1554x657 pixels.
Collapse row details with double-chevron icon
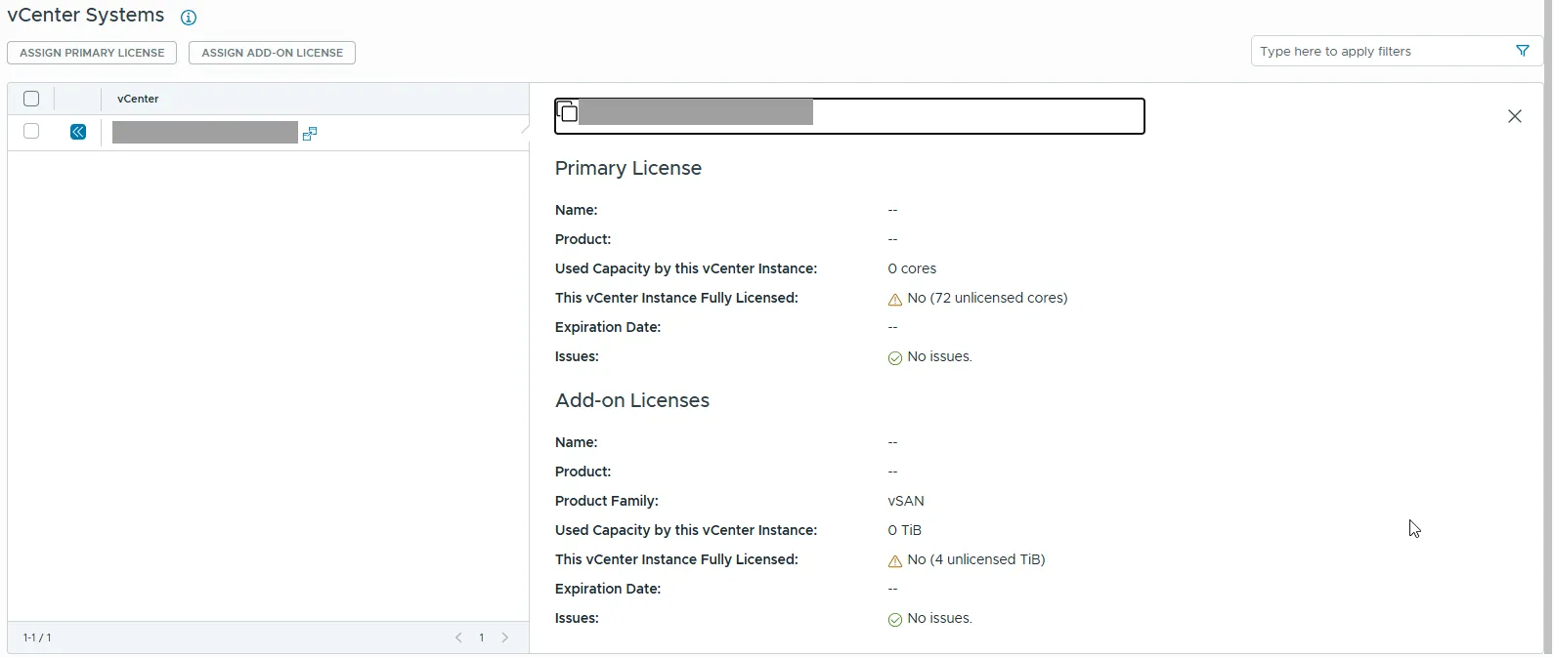pyautogui.click(x=78, y=132)
